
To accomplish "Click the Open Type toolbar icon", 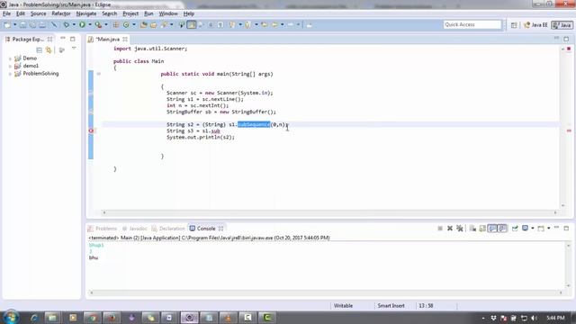I will (x=144, y=24).
